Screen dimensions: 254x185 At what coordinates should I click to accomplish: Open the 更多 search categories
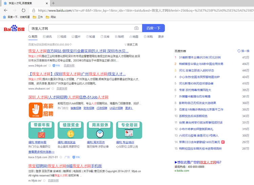coord(161,37)
